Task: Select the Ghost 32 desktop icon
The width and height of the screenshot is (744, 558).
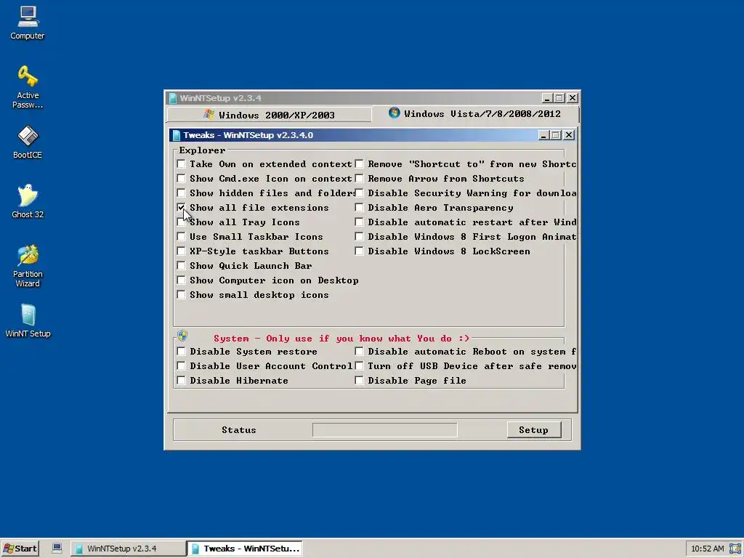Action: (28, 201)
